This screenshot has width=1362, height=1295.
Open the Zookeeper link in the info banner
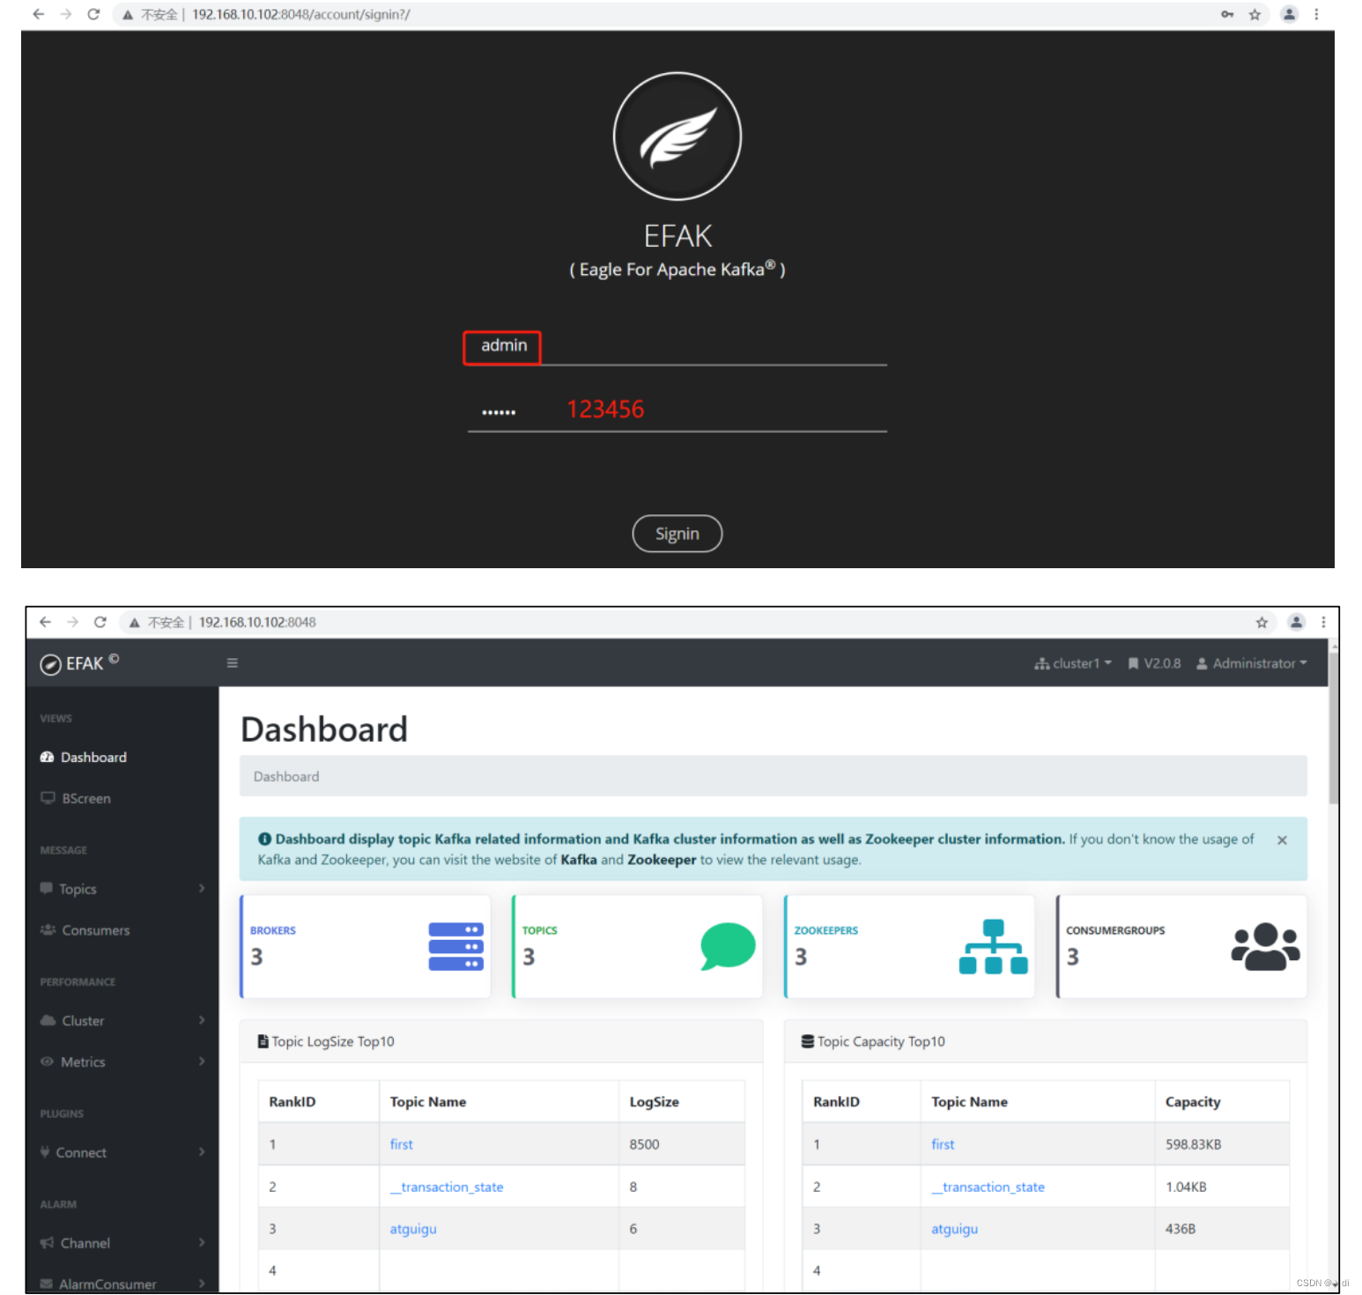tap(662, 860)
